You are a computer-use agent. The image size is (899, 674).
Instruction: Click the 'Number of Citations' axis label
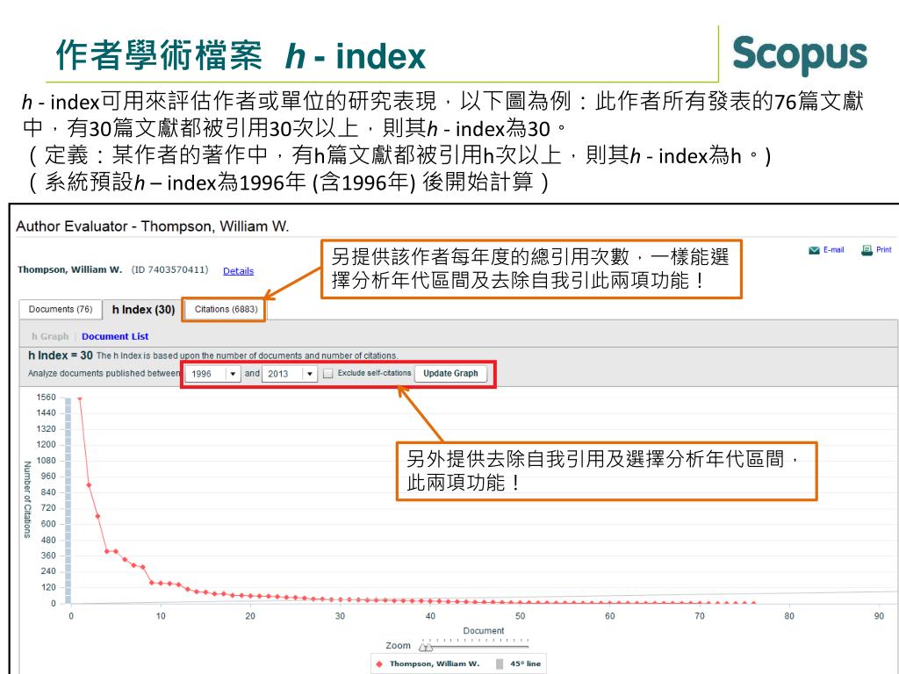point(27,499)
